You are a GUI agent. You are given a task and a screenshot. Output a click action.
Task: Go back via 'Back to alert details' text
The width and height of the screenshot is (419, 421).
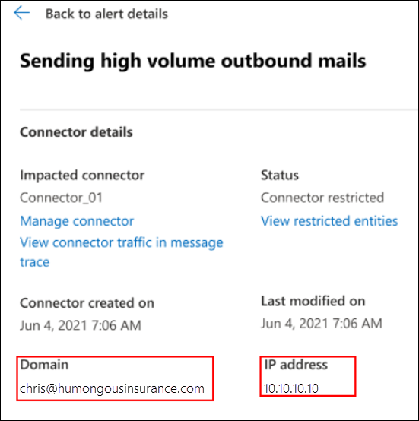tap(106, 14)
